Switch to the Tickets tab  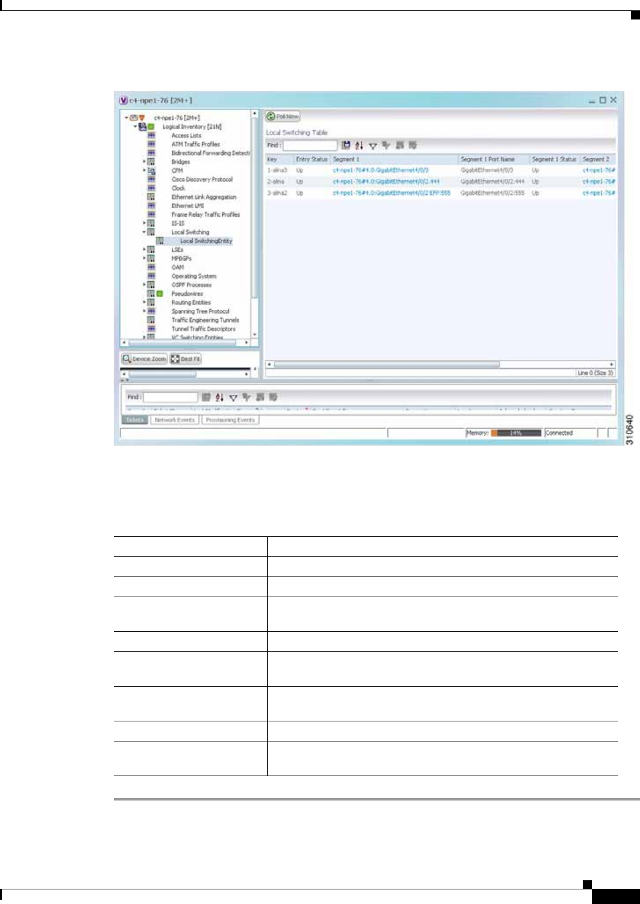[x=135, y=420]
